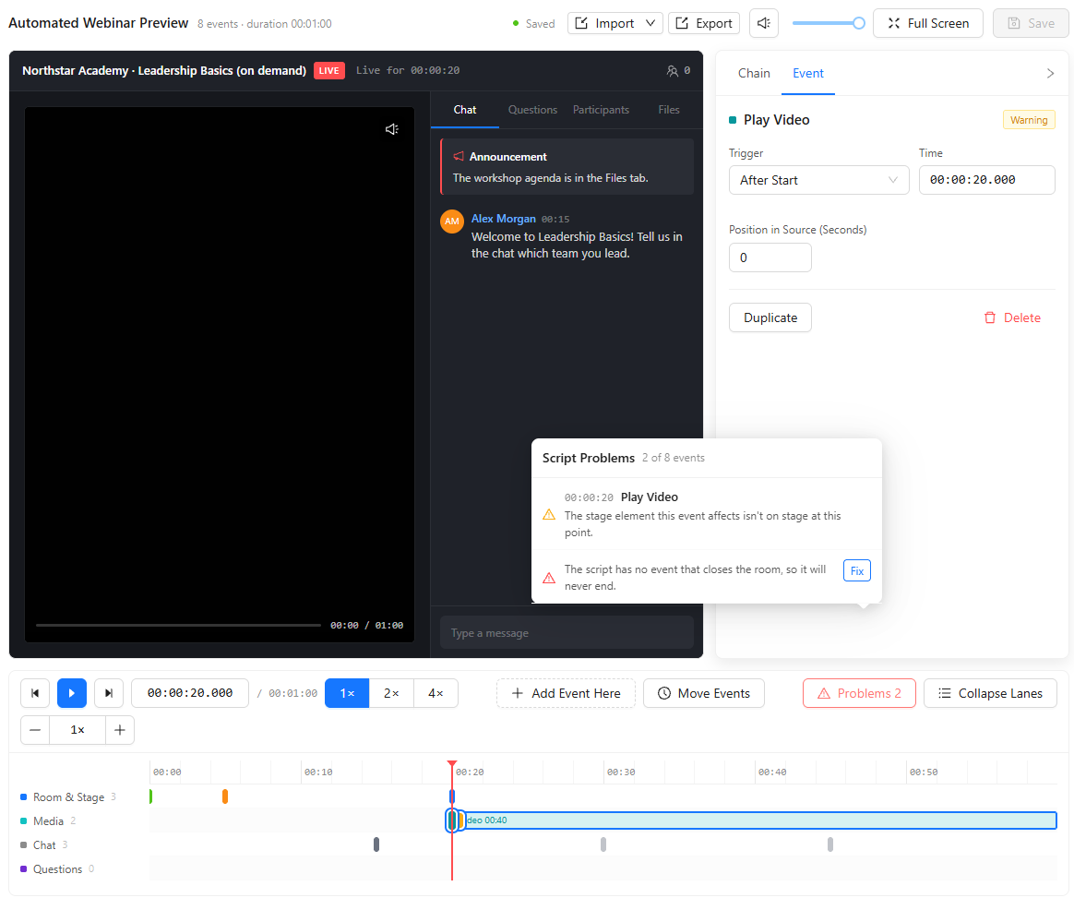Viewport: 1074px width, 898px height.
Task: Click the Add Event Here button
Action: click(566, 693)
